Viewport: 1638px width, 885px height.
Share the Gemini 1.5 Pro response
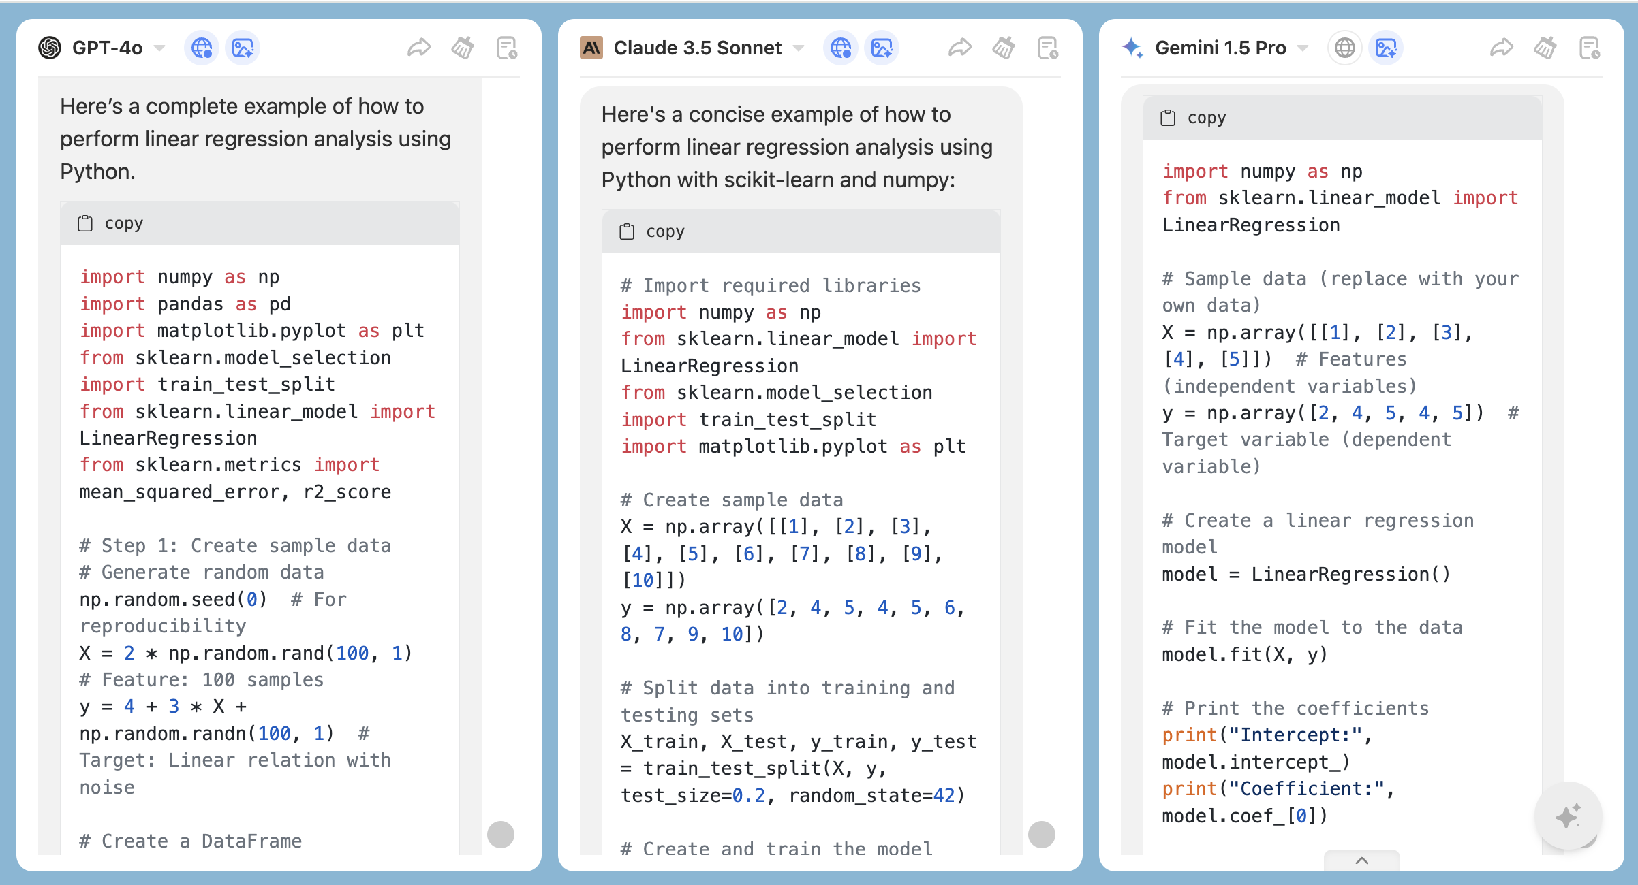[1501, 48]
